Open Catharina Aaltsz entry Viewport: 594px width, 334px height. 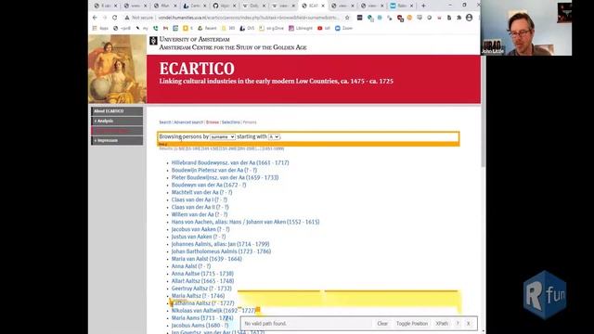[x=202, y=303]
